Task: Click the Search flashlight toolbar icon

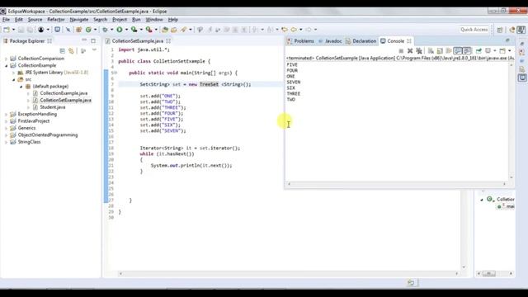Action: (x=183, y=30)
